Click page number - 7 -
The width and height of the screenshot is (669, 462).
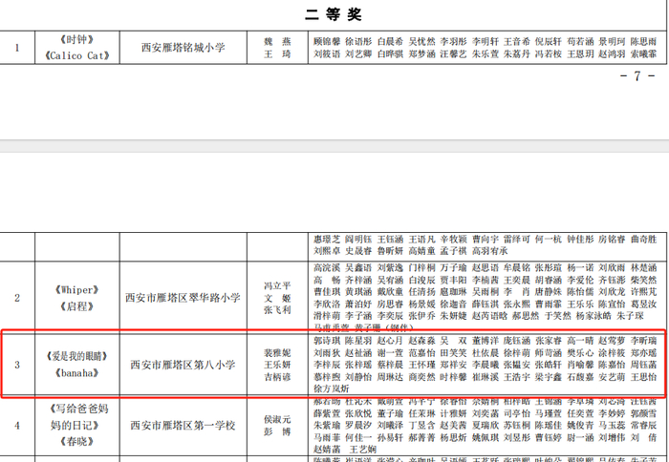pyautogui.click(x=637, y=76)
